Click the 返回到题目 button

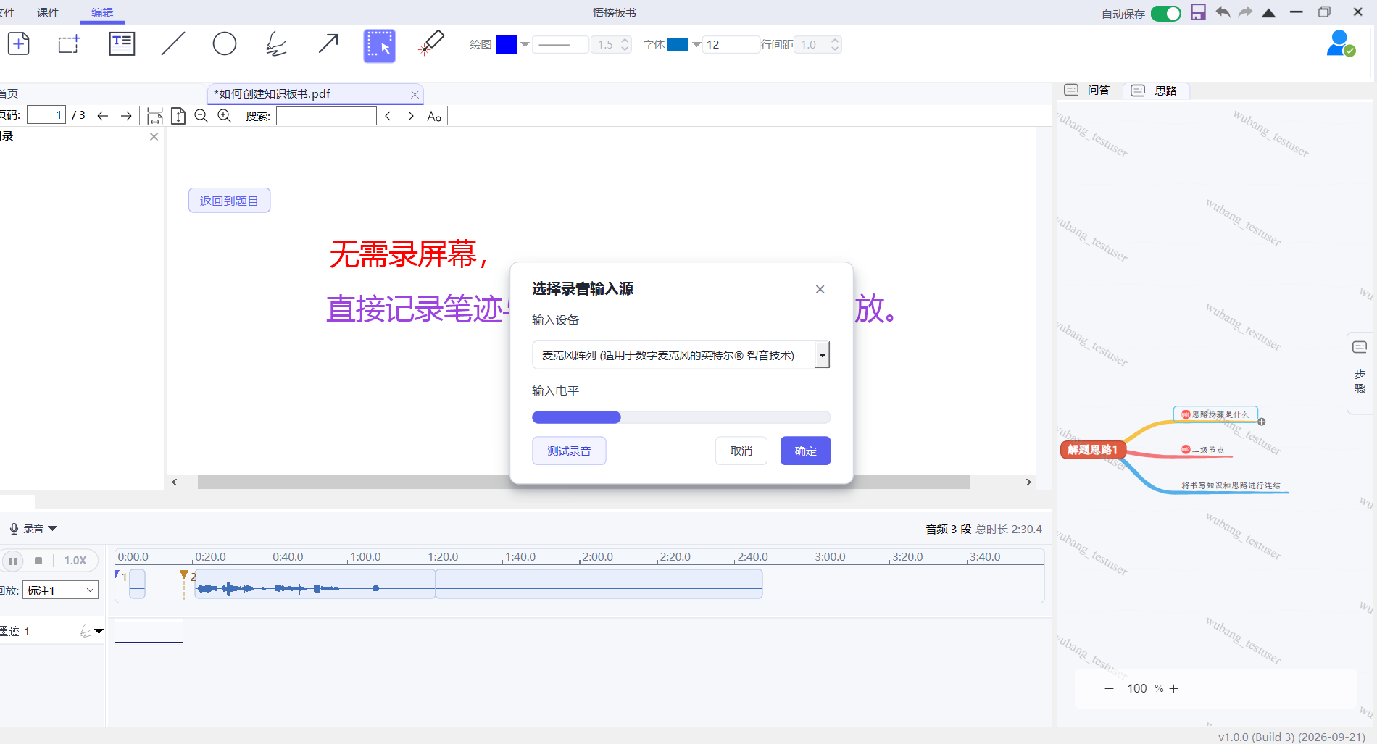pos(229,201)
